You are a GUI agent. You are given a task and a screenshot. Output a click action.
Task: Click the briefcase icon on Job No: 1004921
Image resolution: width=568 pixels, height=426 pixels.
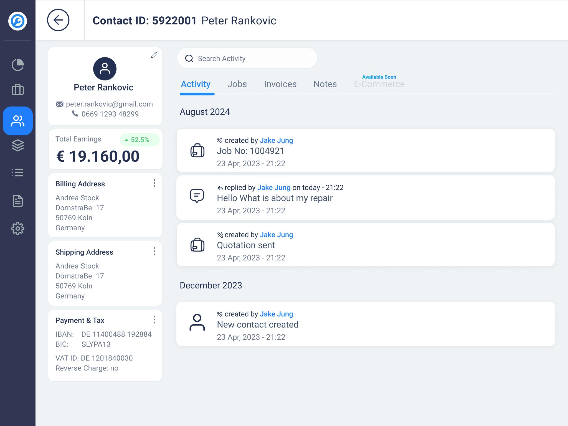pyautogui.click(x=197, y=151)
